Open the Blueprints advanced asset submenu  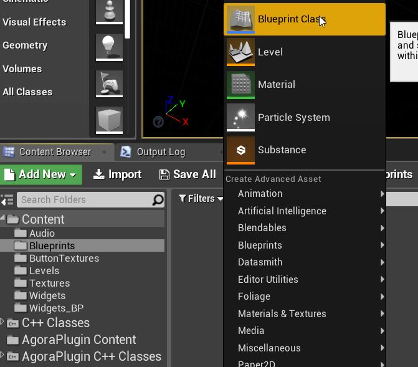(x=305, y=245)
